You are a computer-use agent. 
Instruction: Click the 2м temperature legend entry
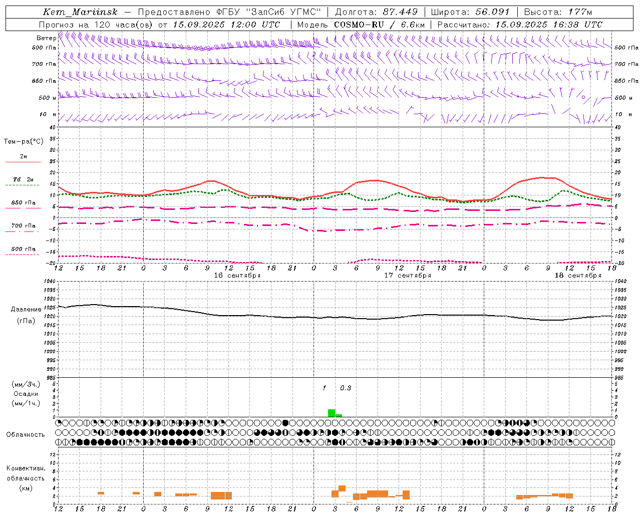point(24,157)
